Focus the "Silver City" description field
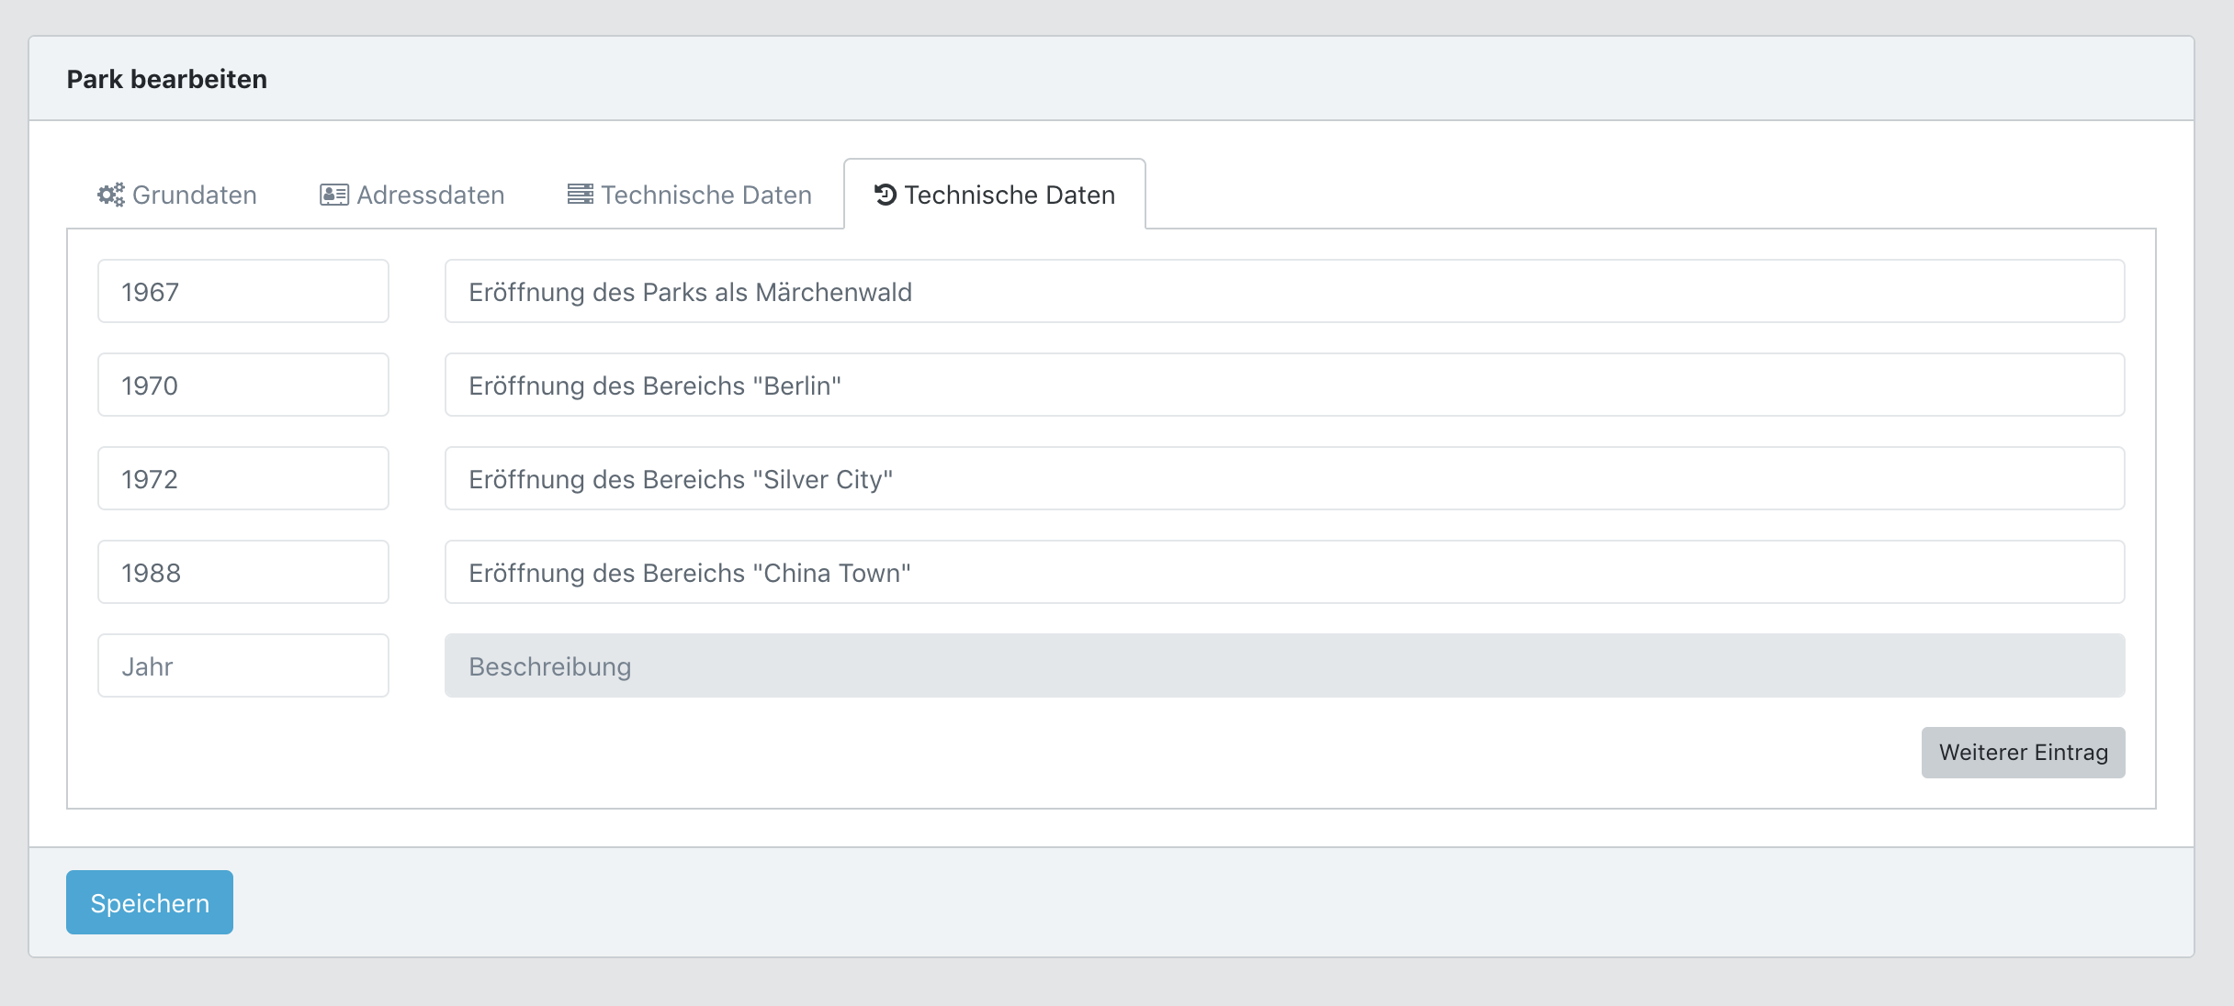 1284,479
